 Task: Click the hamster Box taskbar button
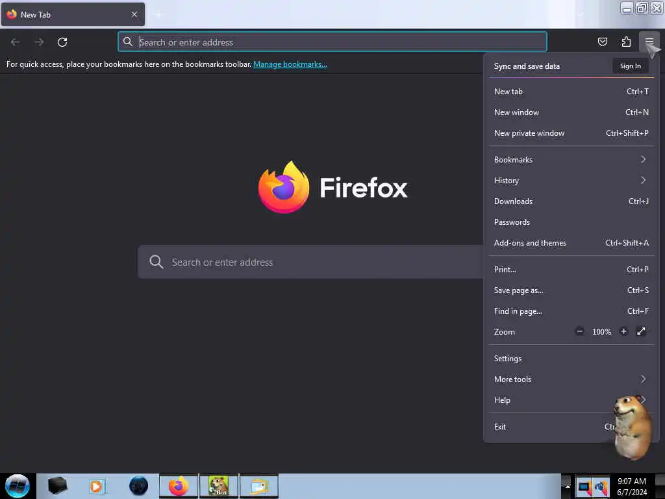click(219, 486)
